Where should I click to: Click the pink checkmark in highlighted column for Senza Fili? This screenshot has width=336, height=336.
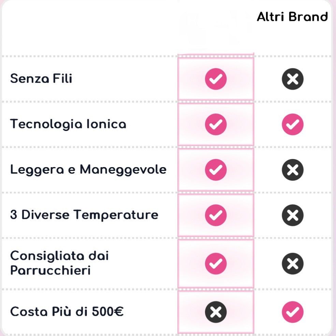pos(216,79)
